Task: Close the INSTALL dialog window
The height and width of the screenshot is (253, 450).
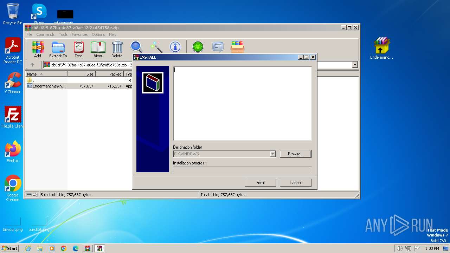Action: [313, 57]
